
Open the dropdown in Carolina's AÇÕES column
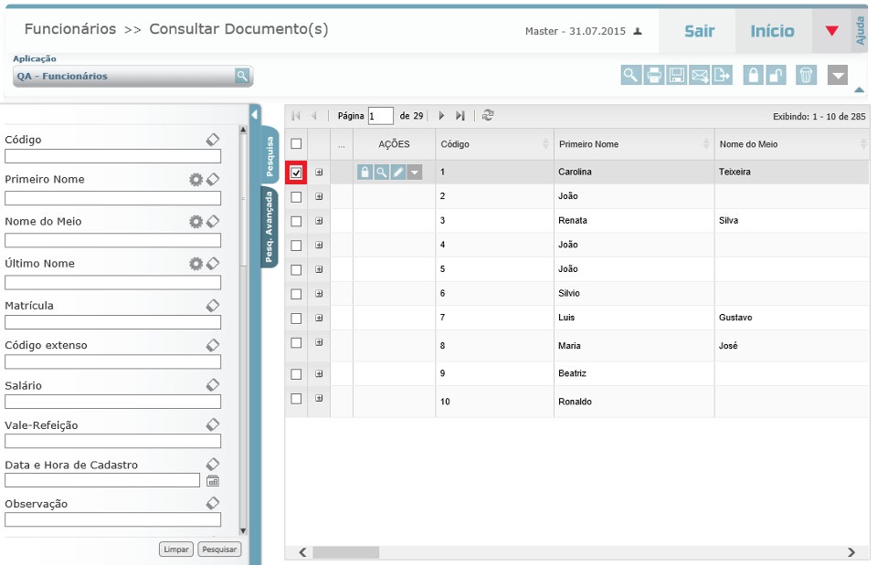413,171
